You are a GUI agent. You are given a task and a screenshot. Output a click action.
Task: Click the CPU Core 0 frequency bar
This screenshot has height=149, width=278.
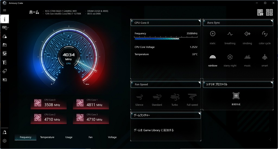(x=157, y=39)
